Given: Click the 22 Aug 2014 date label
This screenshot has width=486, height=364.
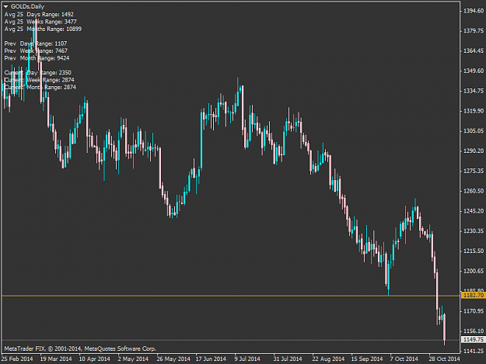Looking at the screenshot, I should pos(328,359).
